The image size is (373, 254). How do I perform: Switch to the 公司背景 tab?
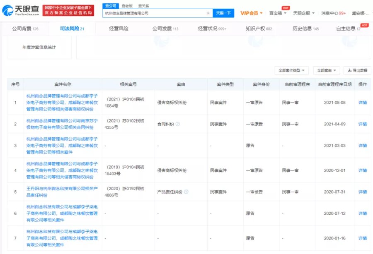25,29
